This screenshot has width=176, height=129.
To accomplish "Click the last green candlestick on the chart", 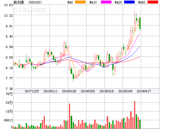I will pyautogui.click(x=140, y=23).
